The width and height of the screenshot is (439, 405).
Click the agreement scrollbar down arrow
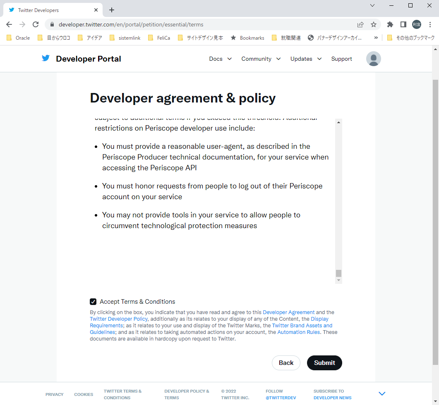(x=338, y=280)
